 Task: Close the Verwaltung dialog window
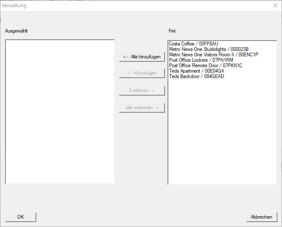(275, 5)
